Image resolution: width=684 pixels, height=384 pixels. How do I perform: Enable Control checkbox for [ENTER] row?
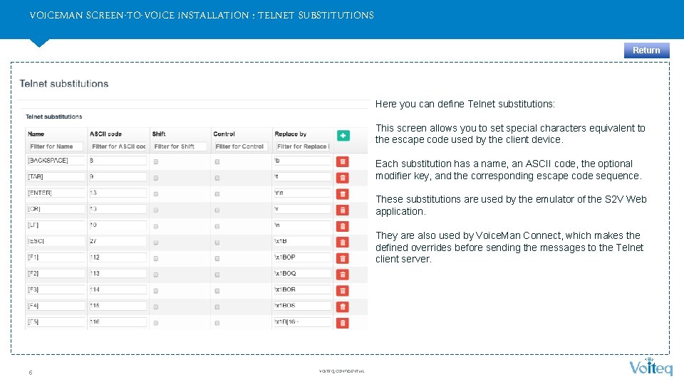217,193
